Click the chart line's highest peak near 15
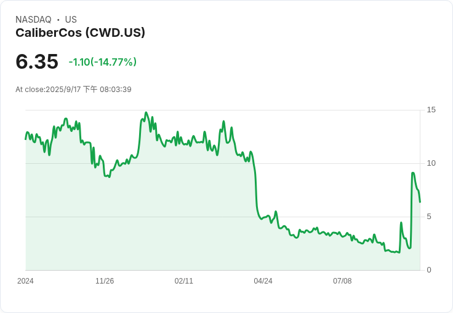The width and height of the screenshot is (453, 313). [146, 113]
